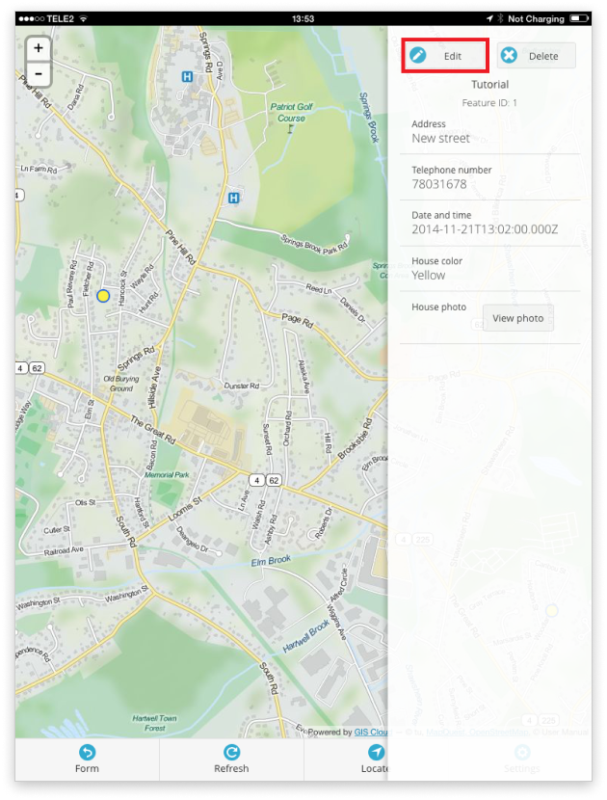Tap the Hartwell Brook label
Screen dimensions: 607x800
[306, 636]
